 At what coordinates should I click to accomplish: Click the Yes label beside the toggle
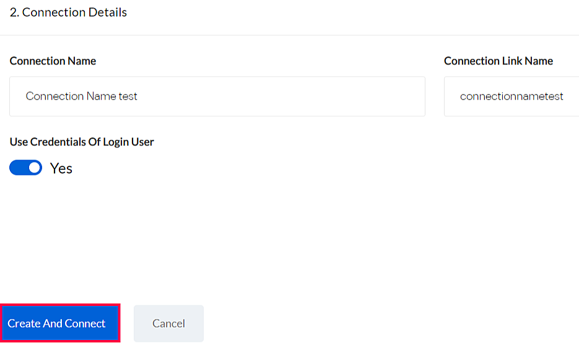[61, 168]
